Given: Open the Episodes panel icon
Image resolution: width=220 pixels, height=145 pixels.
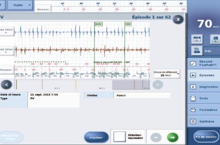Looking at the screenshot, I should [193, 75].
